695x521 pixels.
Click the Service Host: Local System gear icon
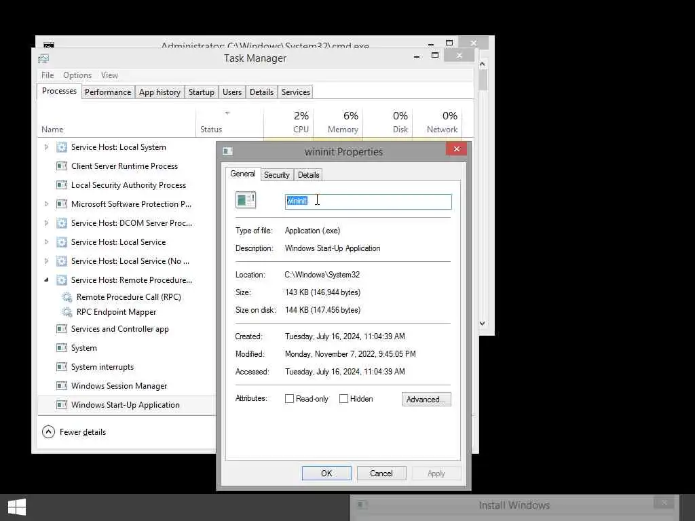click(x=62, y=147)
